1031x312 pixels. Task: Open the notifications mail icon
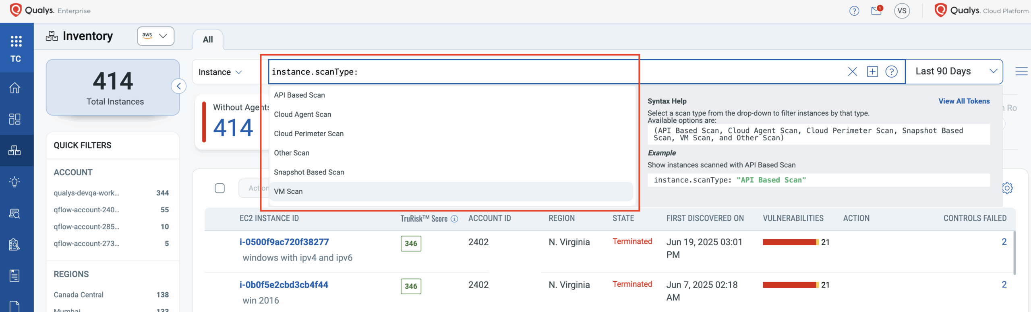click(x=876, y=11)
